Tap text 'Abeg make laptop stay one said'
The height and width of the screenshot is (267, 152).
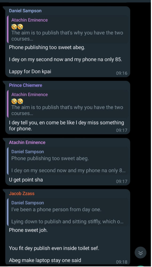coord(45,260)
